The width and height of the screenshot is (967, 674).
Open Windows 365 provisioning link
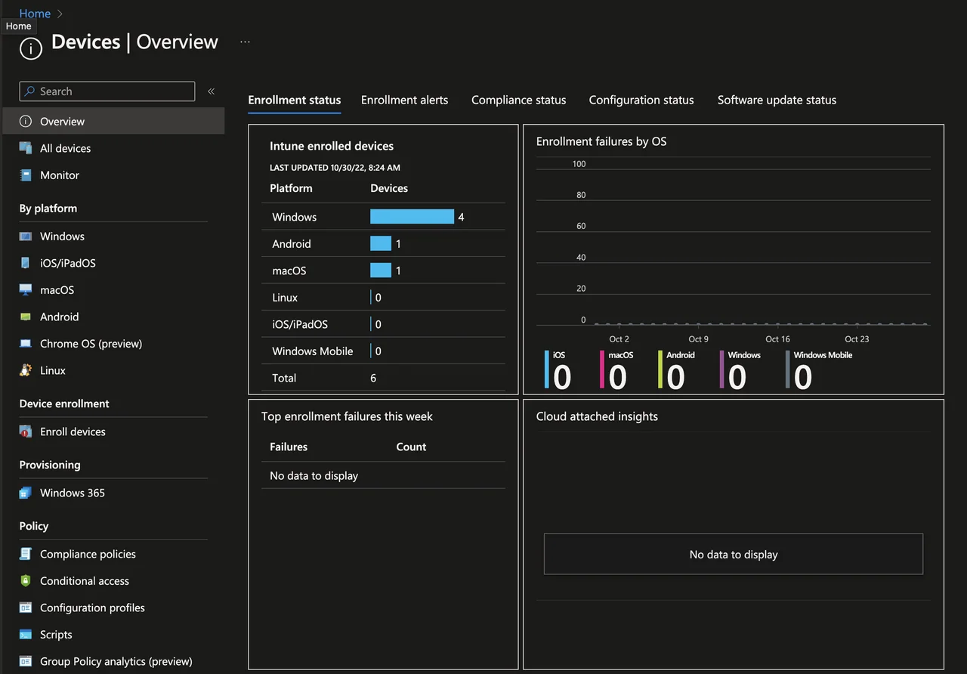[x=73, y=493]
